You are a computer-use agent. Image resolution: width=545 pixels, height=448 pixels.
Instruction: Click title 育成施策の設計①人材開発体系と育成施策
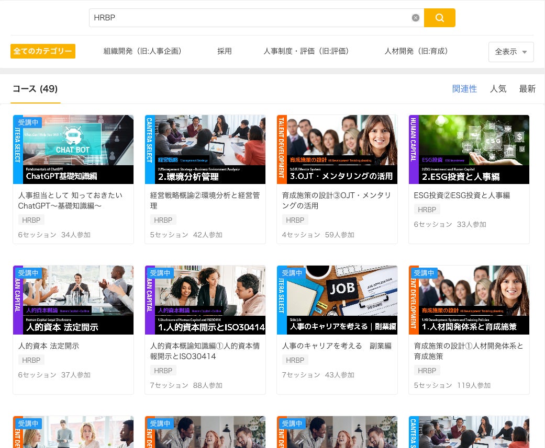tap(469, 351)
